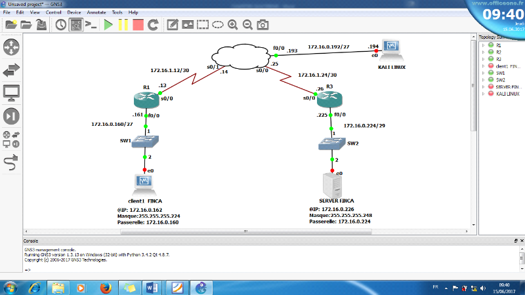Select the Add a link cable tool
The image size is (525, 295).
point(11,163)
